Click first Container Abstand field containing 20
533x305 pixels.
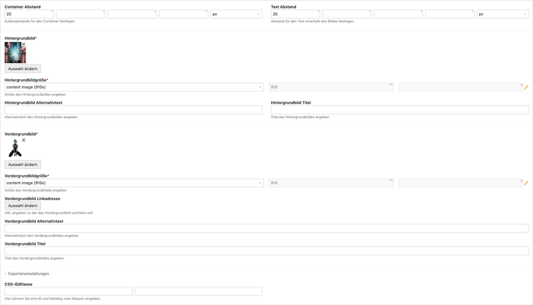click(x=28, y=14)
